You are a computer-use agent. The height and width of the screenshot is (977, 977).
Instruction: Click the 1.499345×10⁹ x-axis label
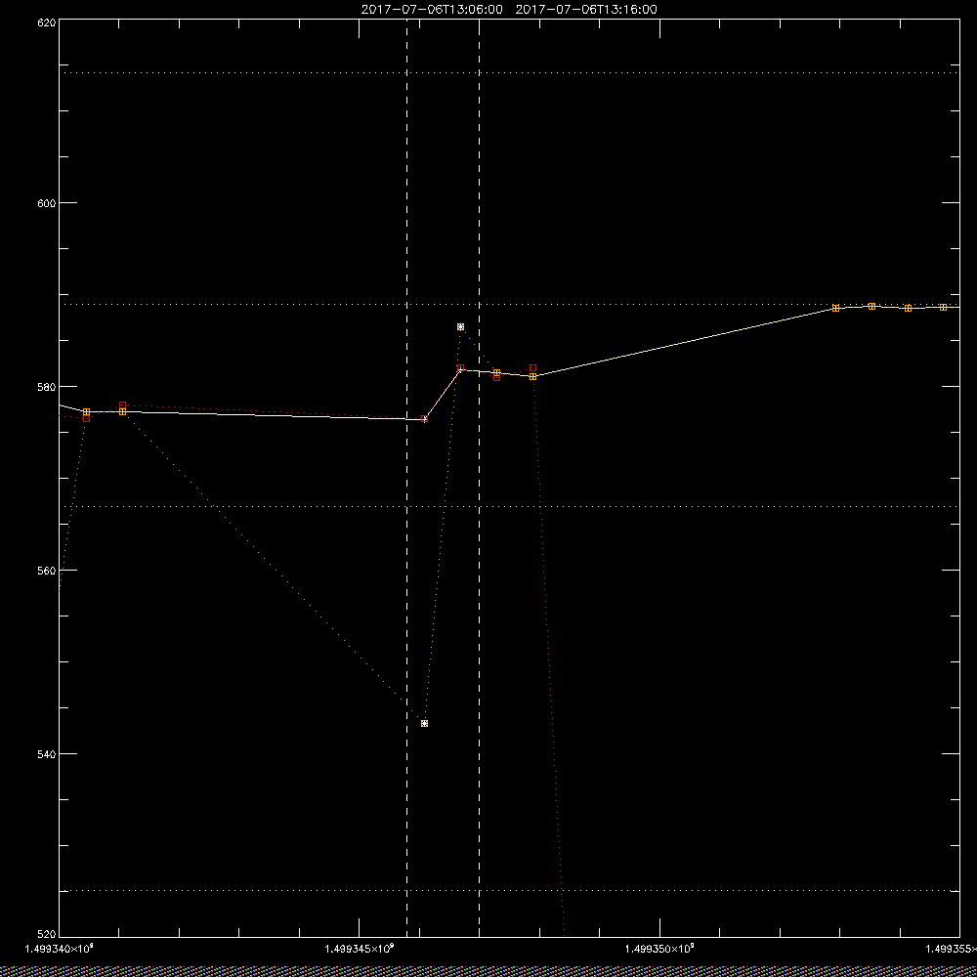point(360,949)
